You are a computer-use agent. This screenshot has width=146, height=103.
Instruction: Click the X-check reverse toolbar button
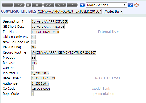(x=61, y=5)
